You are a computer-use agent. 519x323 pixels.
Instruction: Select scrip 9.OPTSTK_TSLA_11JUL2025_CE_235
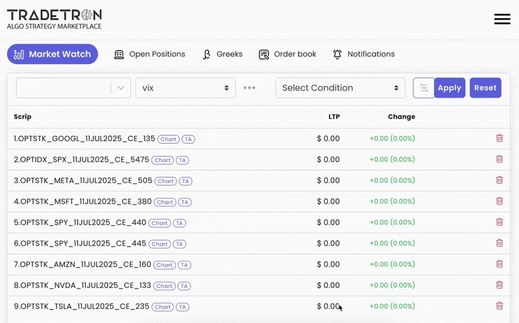(x=82, y=306)
